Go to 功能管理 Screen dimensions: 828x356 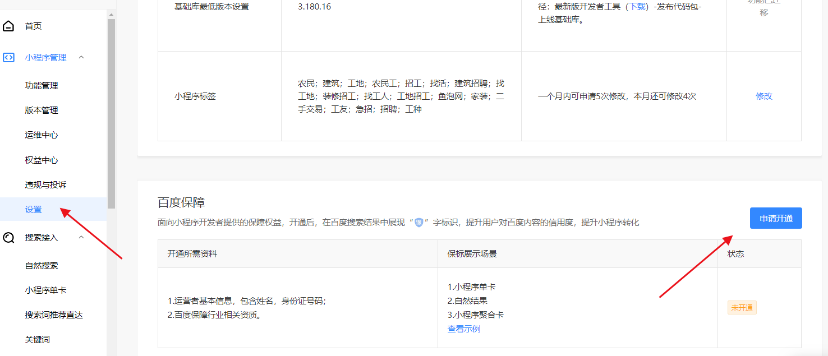pyautogui.click(x=42, y=86)
